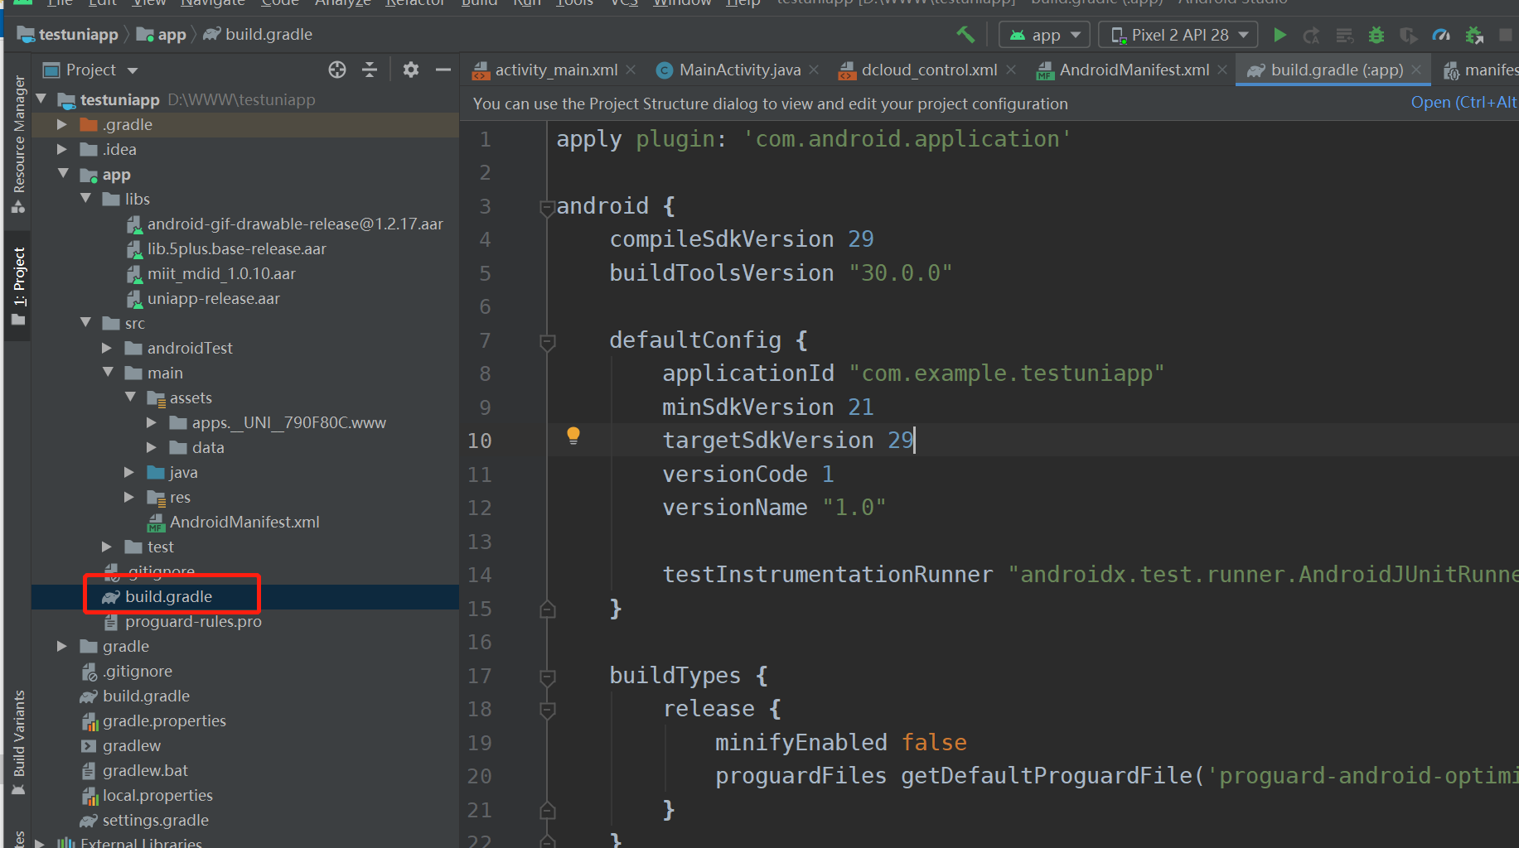
Task: Select settings.gradle file
Action: point(155,820)
